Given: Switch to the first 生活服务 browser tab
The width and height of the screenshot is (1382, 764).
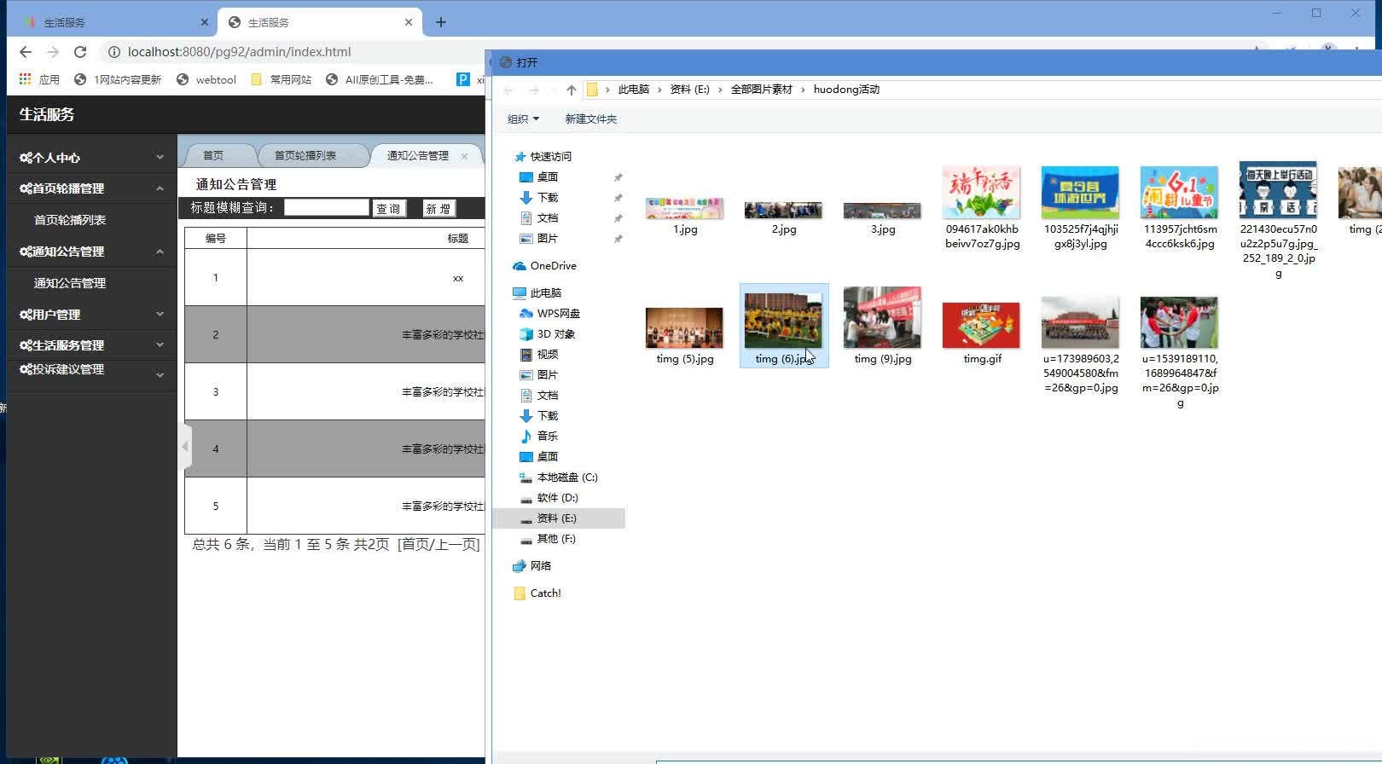Looking at the screenshot, I should pyautogui.click(x=111, y=22).
